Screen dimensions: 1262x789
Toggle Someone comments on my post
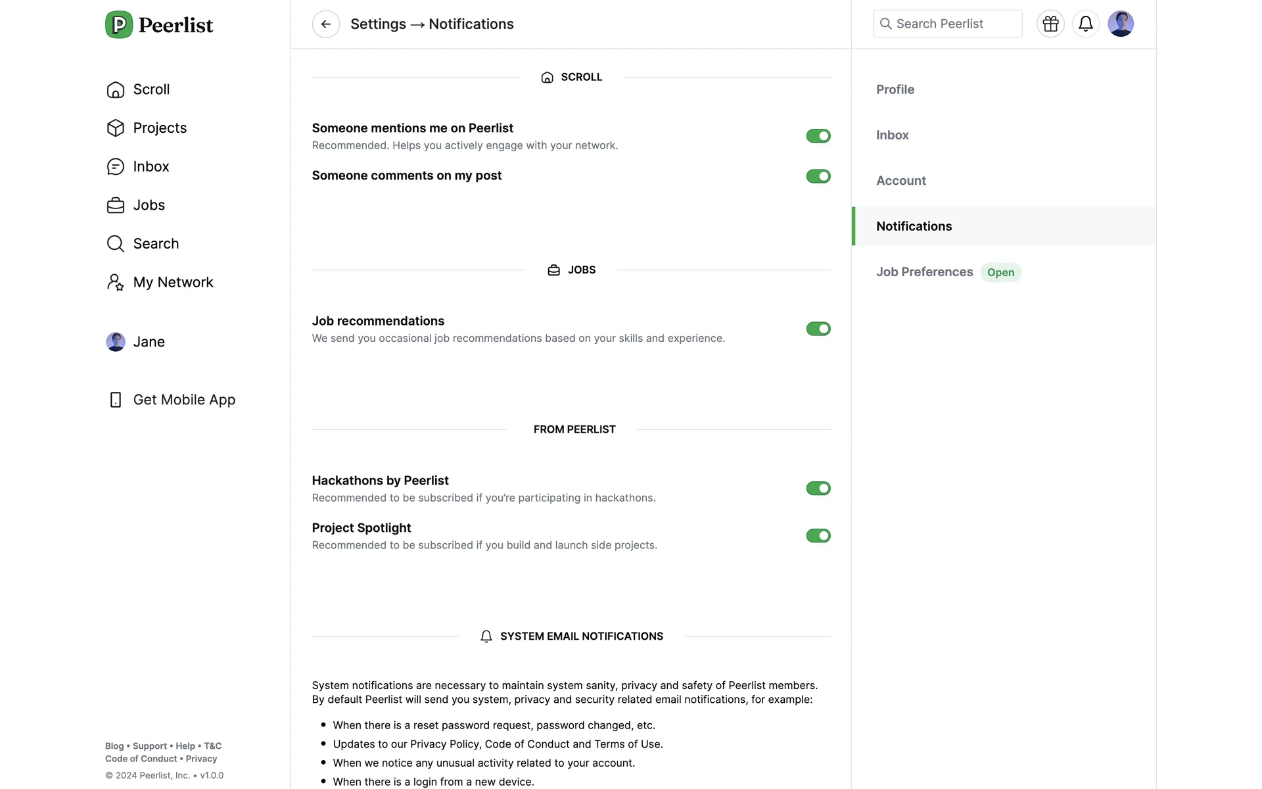tap(818, 176)
